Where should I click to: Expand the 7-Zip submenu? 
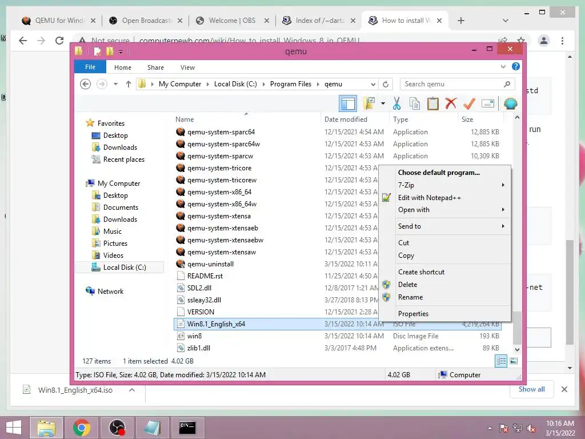503,185
